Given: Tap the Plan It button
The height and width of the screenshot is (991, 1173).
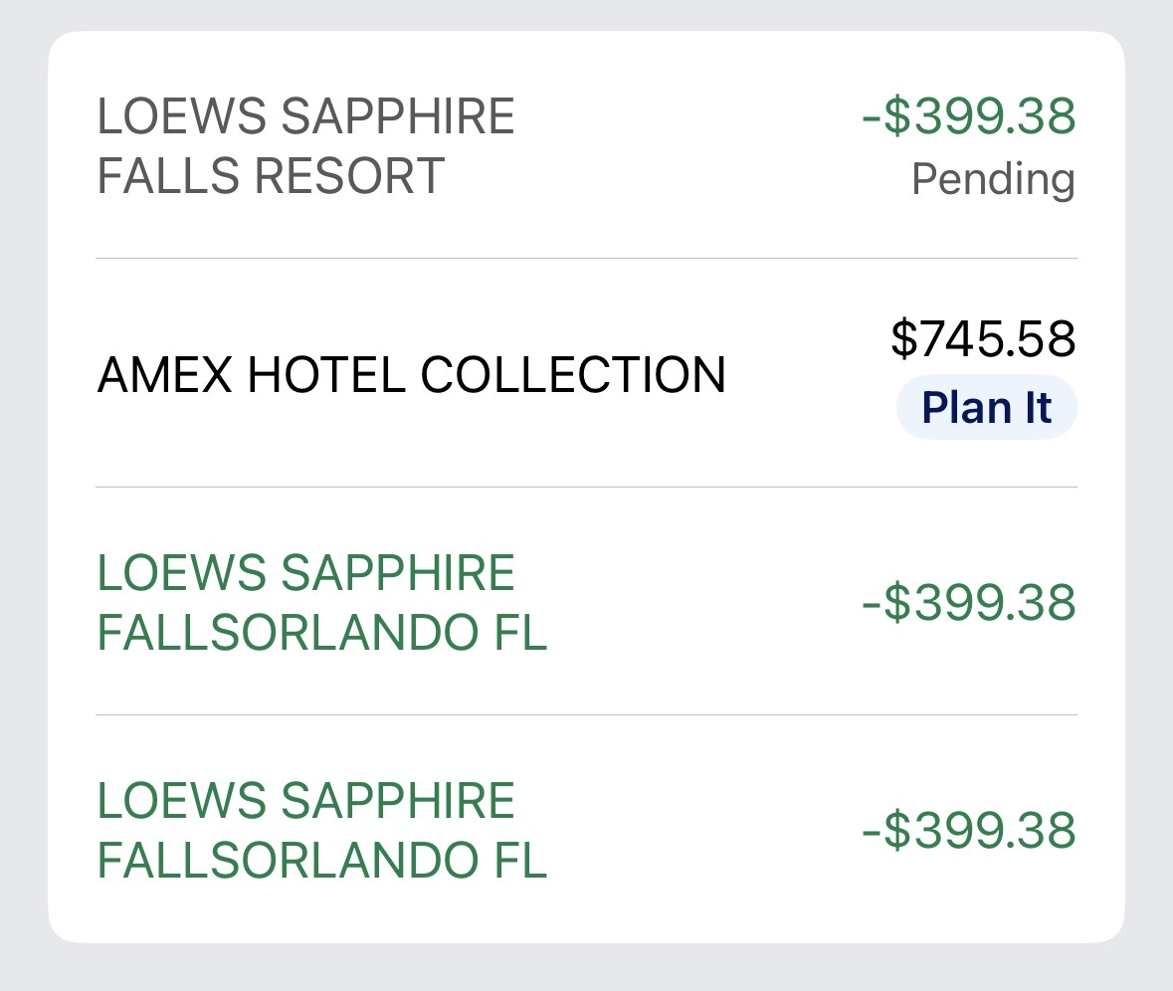Looking at the screenshot, I should point(986,407).
